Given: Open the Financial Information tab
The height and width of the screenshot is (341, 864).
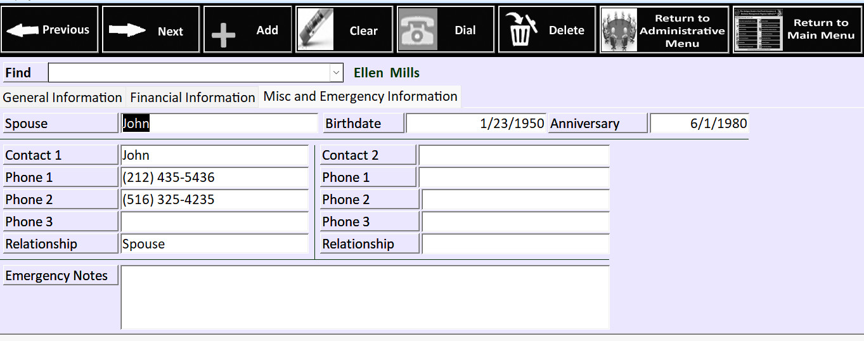Looking at the screenshot, I should point(193,98).
